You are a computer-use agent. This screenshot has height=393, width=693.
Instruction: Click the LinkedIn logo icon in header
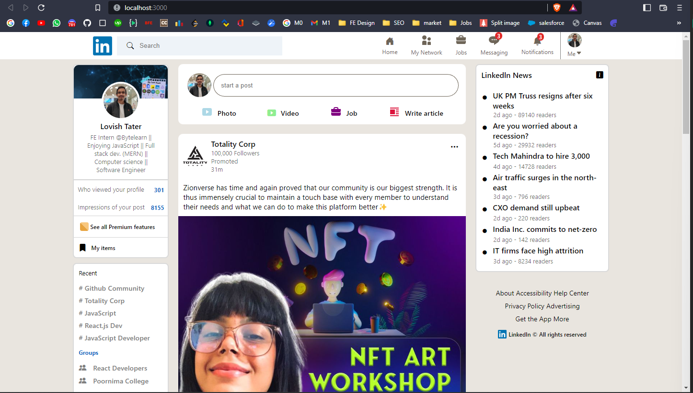(x=103, y=46)
